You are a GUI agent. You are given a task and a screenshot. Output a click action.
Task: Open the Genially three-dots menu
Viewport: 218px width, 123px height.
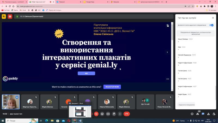point(168,79)
